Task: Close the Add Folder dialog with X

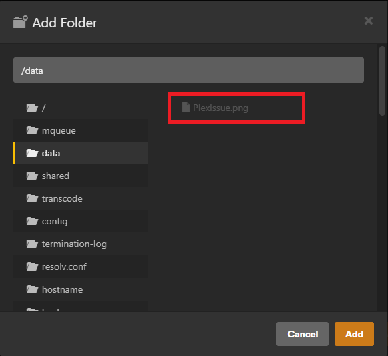Action: pyautogui.click(x=369, y=21)
